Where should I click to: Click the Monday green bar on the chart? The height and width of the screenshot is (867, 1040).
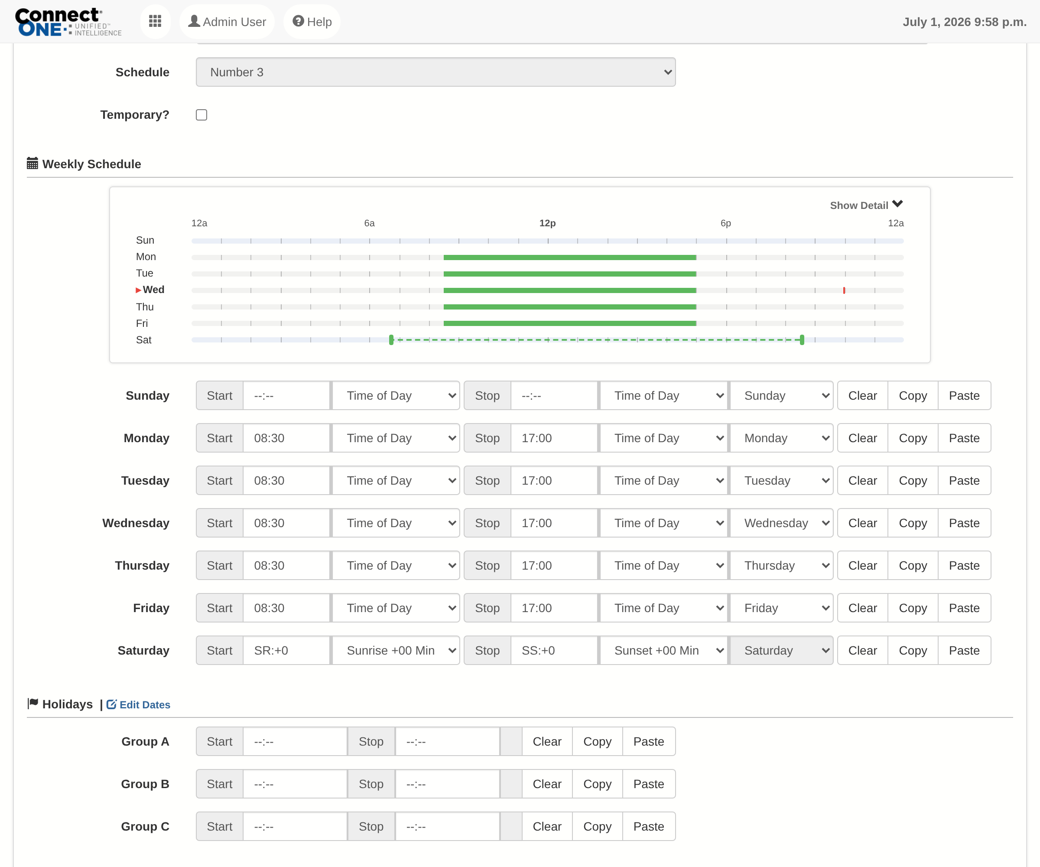(570, 257)
